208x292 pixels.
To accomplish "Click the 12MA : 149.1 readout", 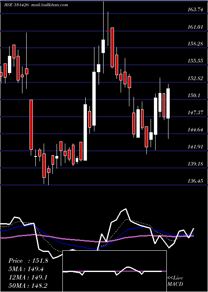I will click(28, 277).
